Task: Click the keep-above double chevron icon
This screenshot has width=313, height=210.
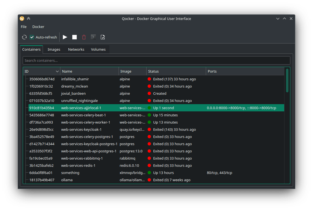Action: pyautogui.click(x=29, y=19)
